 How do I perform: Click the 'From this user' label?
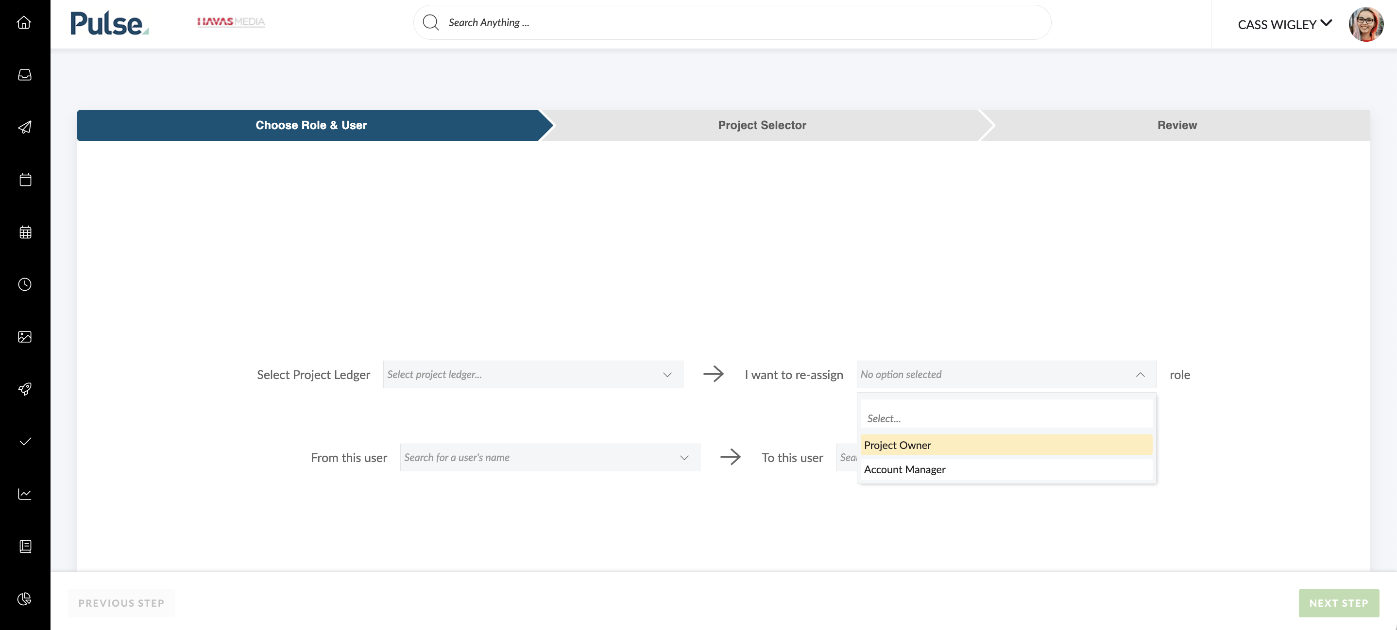(349, 458)
